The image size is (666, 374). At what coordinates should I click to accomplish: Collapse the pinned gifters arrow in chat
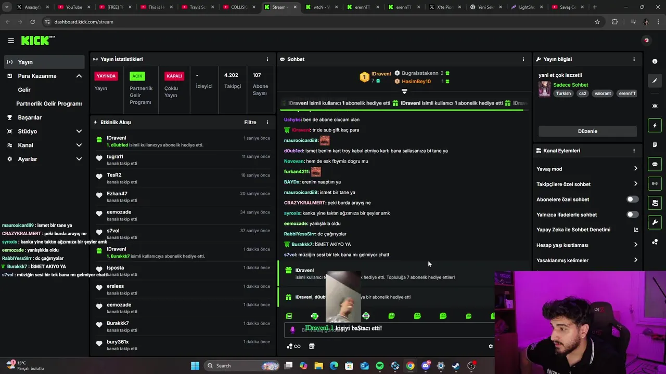[404, 91]
